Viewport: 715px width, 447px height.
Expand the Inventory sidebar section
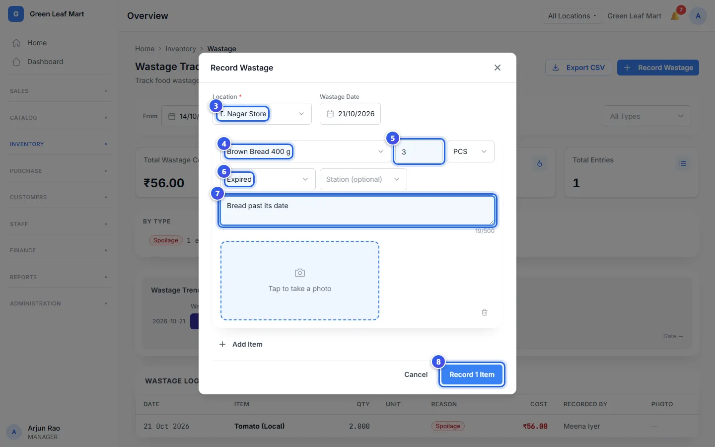pyautogui.click(x=60, y=144)
